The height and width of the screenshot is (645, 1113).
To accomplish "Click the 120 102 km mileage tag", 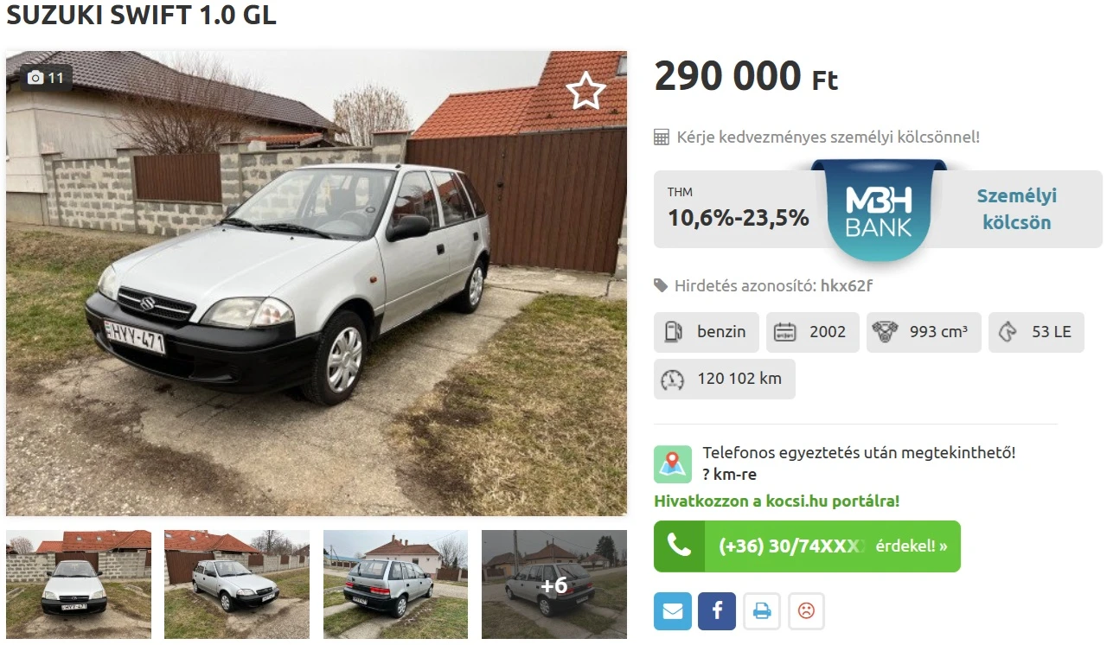I will [725, 379].
